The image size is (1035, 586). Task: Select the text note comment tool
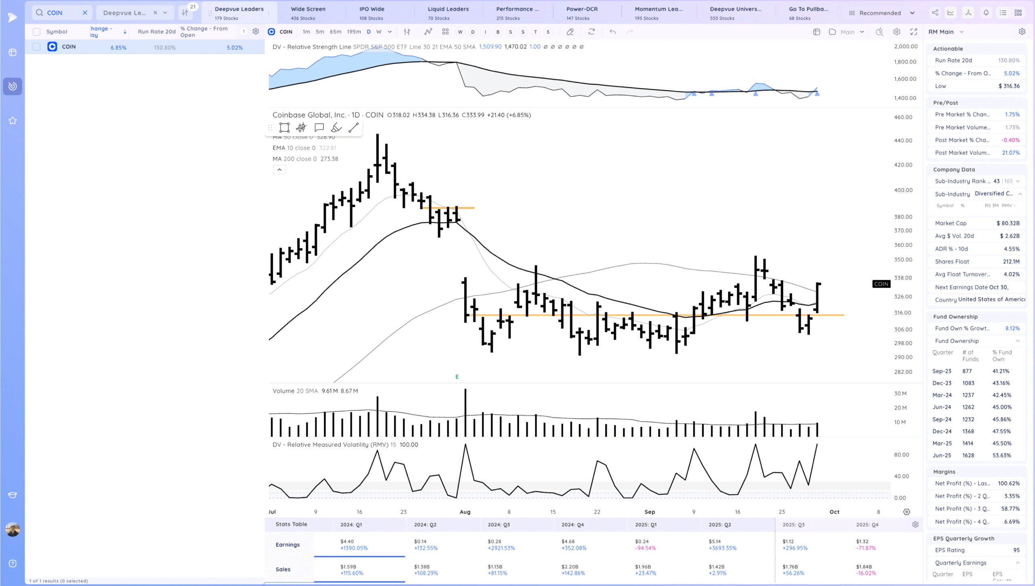(319, 128)
